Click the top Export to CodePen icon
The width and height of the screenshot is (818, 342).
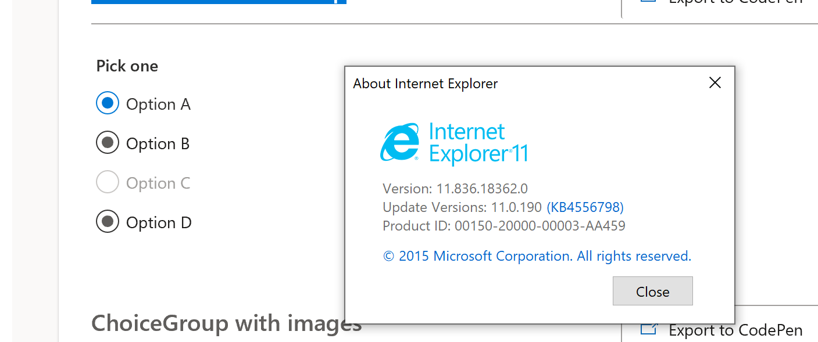tap(648, 2)
